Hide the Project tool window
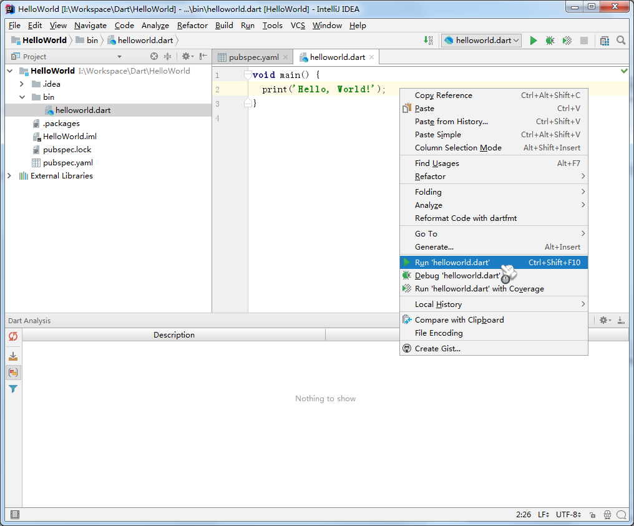Screen dimensions: 634x526 pyautogui.click(x=203, y=57)
